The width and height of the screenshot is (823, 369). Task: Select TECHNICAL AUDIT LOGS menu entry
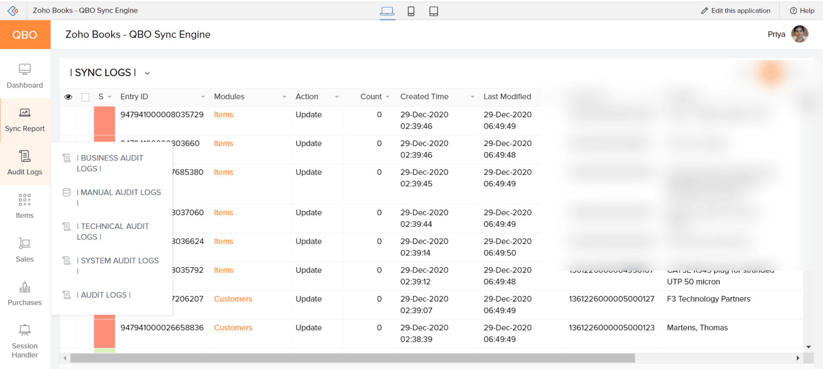(113, 232)
